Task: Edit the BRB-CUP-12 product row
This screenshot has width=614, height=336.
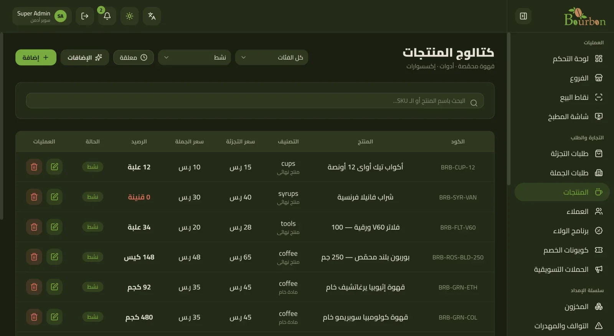Action: (x=54, y=167)
